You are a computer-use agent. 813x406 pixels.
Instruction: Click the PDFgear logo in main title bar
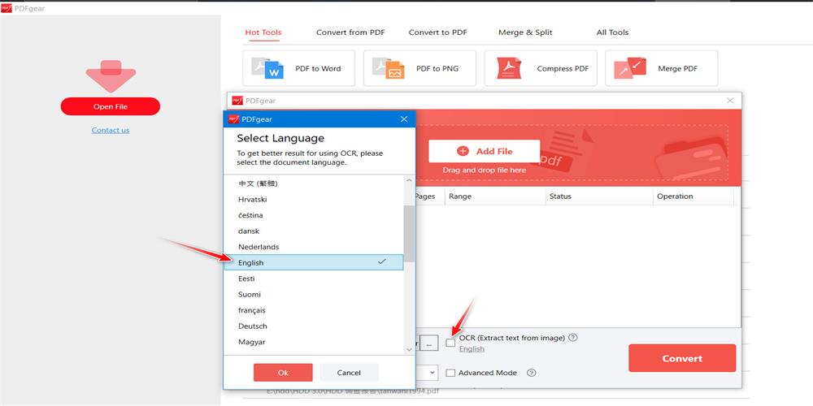pyautogui.click(x=7, y=8)
